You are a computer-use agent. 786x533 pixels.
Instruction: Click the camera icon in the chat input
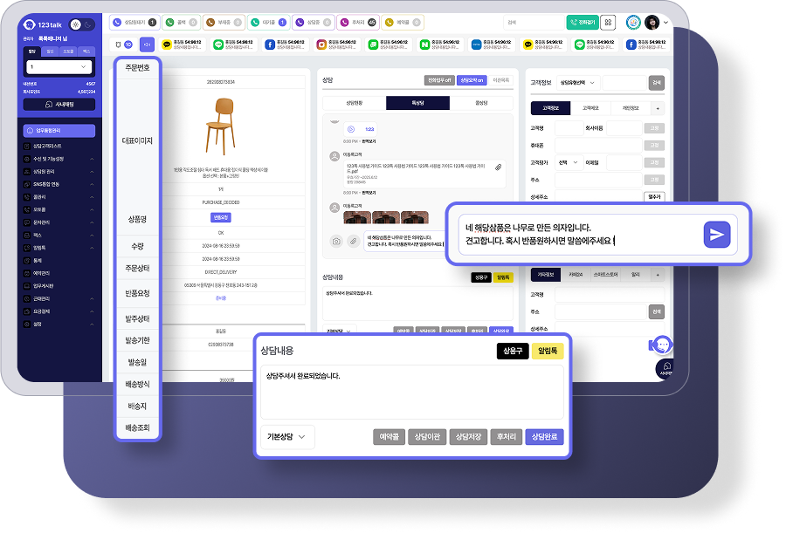pyautogui.click(x=336, y=241)
